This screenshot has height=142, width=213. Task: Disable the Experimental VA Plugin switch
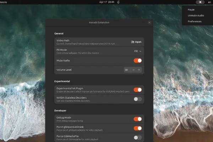click(x=138, y=90)
